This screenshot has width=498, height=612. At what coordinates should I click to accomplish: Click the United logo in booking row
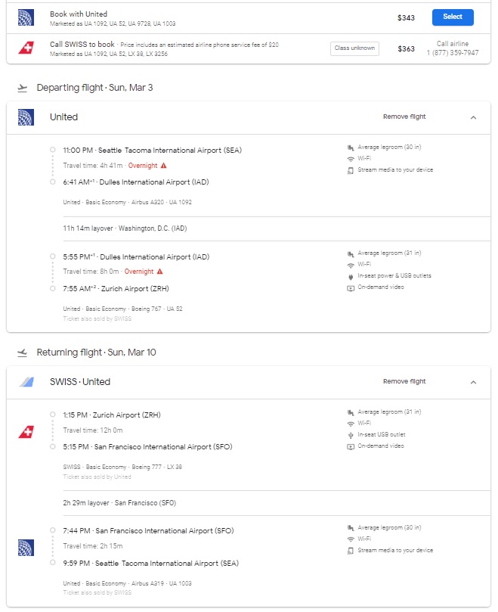tap(26, 17)
